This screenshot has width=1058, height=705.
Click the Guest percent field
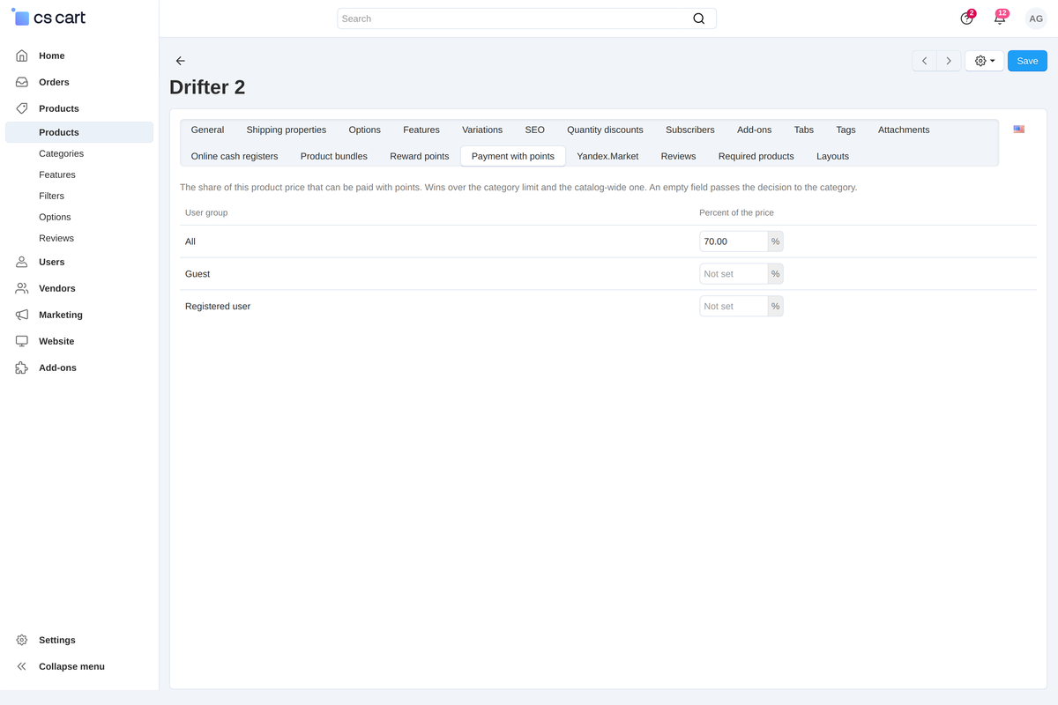point(734,274)
